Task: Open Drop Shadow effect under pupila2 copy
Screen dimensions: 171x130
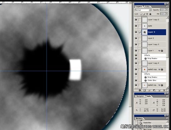Action: click(152, 77)
